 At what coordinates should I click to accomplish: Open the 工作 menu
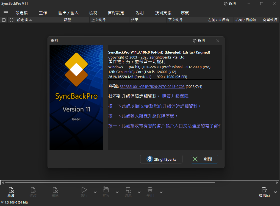click(x=43, y=13)
